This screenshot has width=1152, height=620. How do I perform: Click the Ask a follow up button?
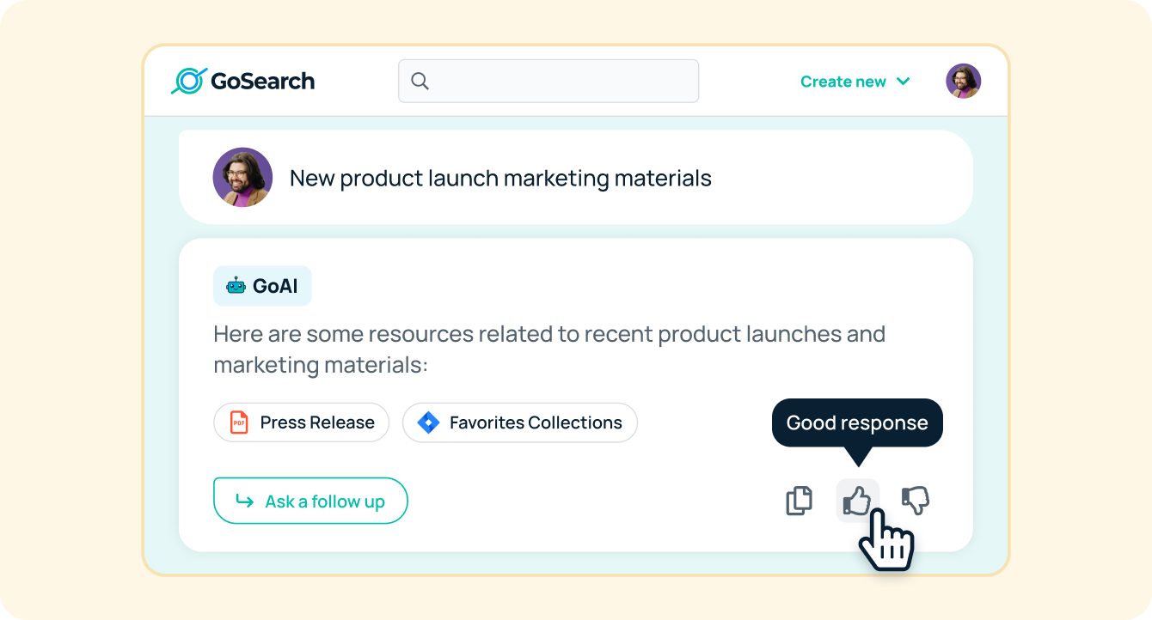(x=310, y=501)
